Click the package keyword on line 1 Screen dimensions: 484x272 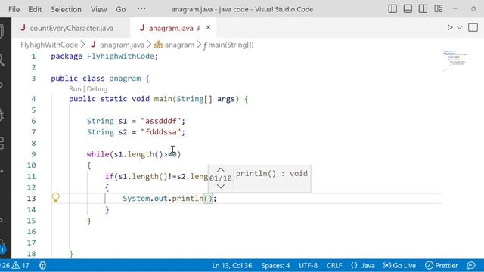point(67,57)
